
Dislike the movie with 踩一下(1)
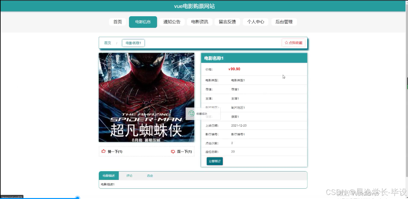(181, 152)
